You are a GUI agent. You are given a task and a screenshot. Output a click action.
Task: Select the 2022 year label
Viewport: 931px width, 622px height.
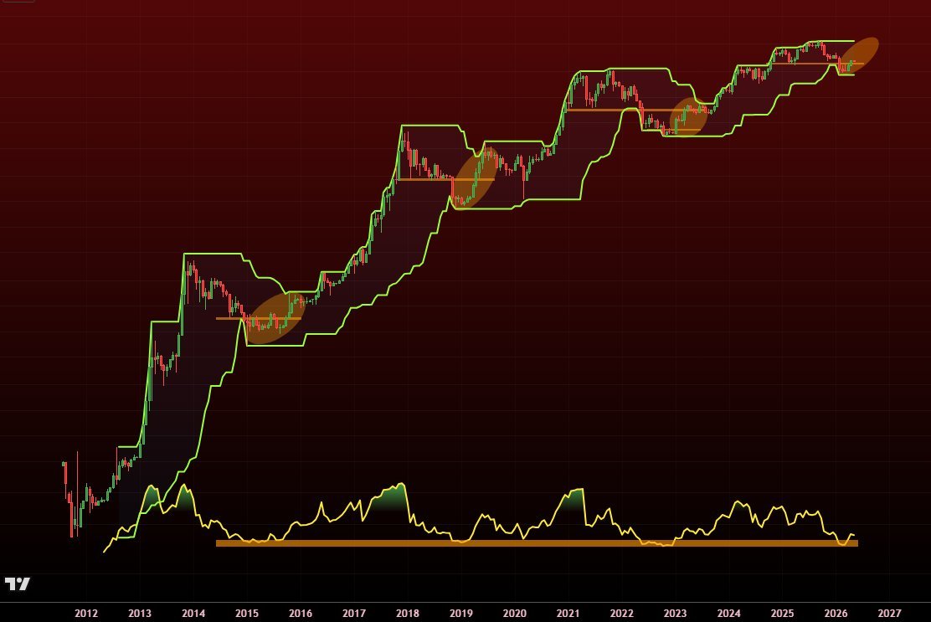(x=622, y=613)
